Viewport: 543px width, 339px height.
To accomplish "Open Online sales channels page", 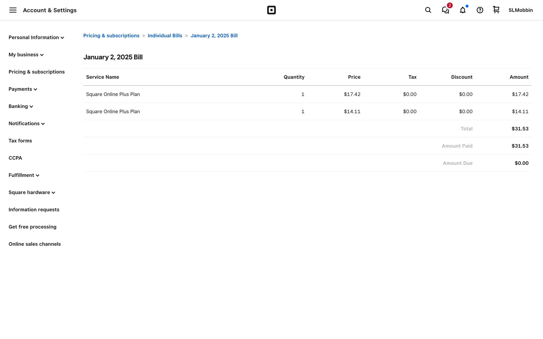I will point(35,244).
